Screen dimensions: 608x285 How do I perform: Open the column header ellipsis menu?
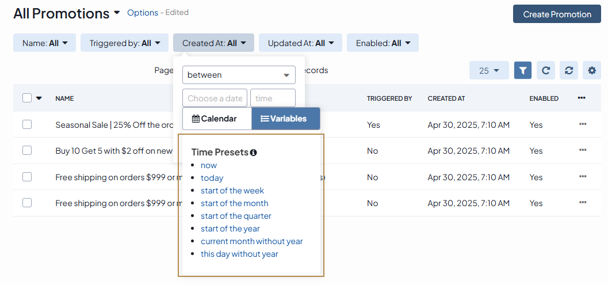[x=582, y=98]
